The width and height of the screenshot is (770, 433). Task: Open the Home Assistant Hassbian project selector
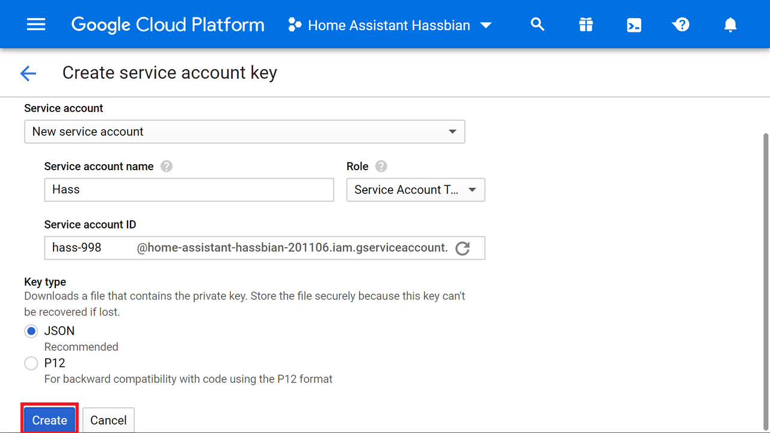point(390,25)
